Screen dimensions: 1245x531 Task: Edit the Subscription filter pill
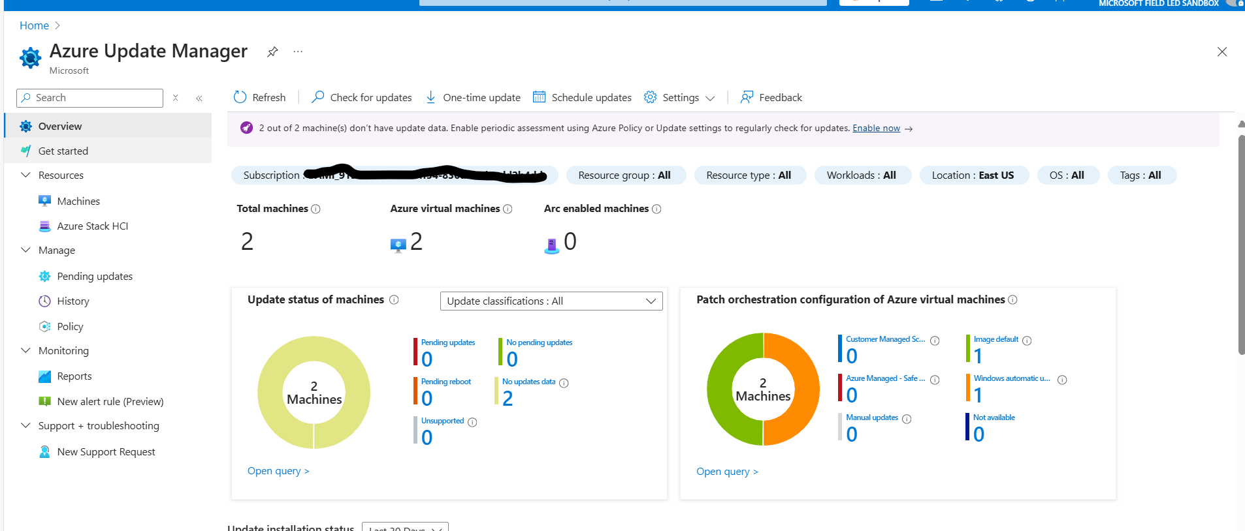(x=395, y=175)
